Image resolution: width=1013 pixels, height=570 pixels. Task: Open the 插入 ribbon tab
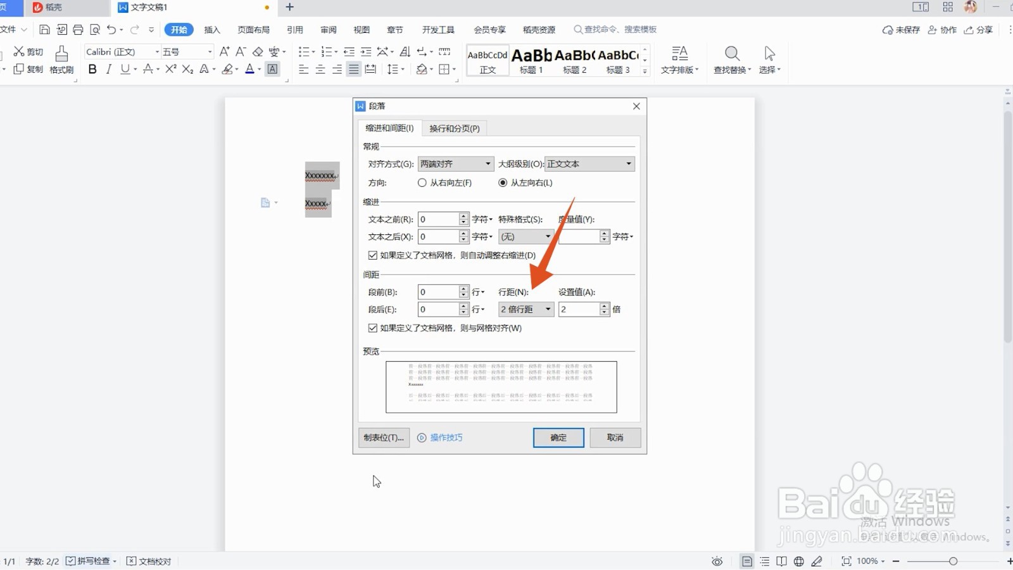click(x=212, y=30)
